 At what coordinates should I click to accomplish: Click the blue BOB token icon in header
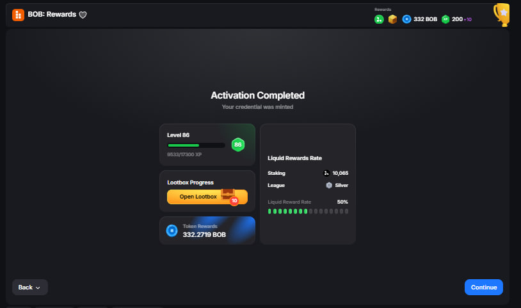click(x=406, y=19)
